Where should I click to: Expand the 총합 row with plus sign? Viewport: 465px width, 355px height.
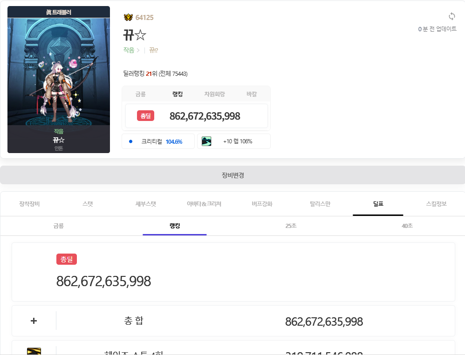[34, 321]
